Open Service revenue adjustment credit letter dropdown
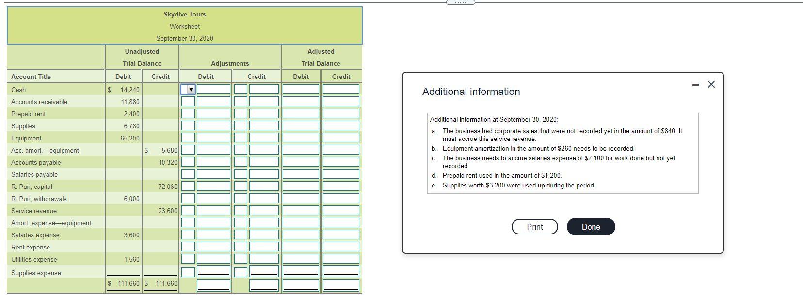The width and height of the screenshot is (803, 296). pos(241,210)
